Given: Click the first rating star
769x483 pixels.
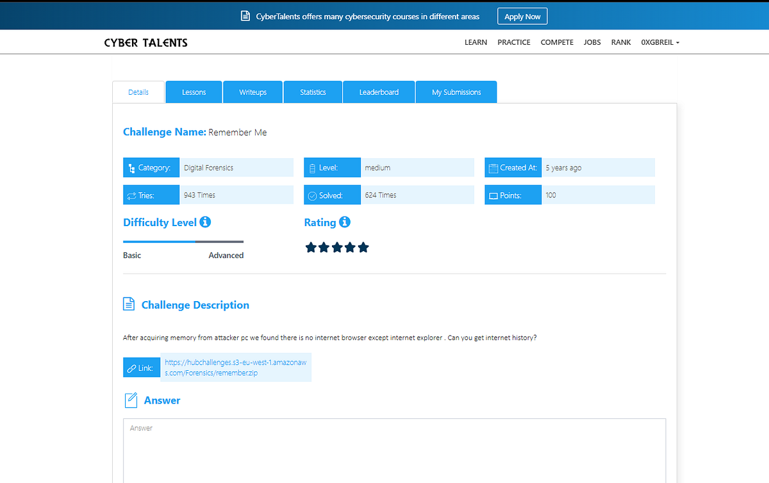Looking at the screenshot, I should (x=311, y=247).
